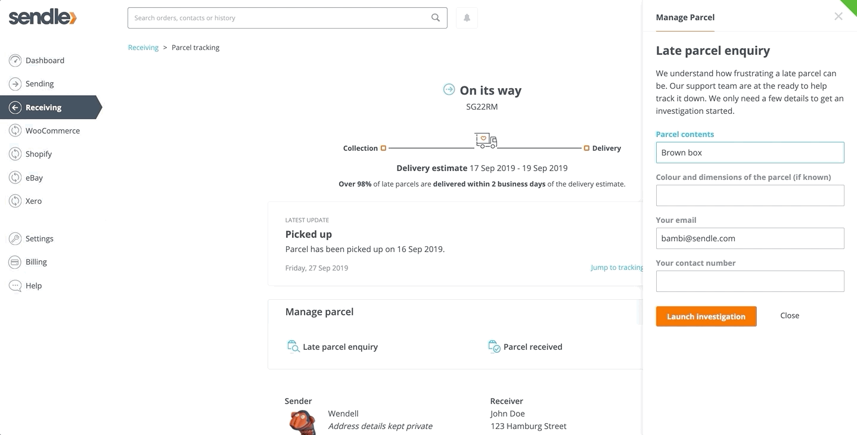Click the Dashboard gauge icon
This screenshot has width=857, height=435.
coord(15,60)
